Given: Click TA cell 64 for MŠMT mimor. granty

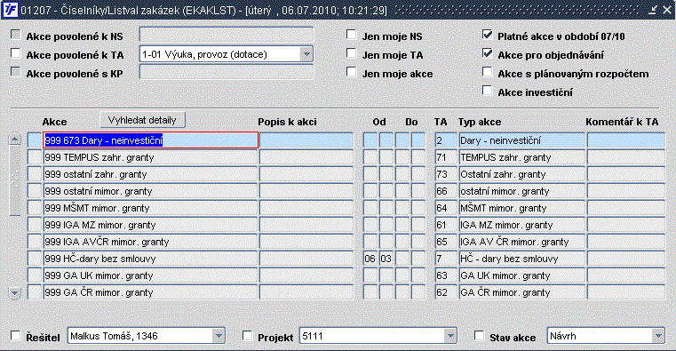Looking at the screenshot, I should point(446,208).
